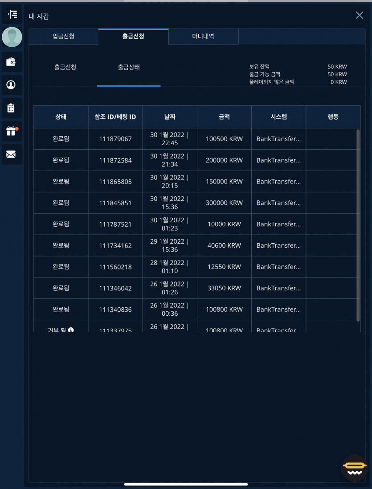Click the table's vertical scrollbar
Screen dimensions: 372x489
click(358, 225)
